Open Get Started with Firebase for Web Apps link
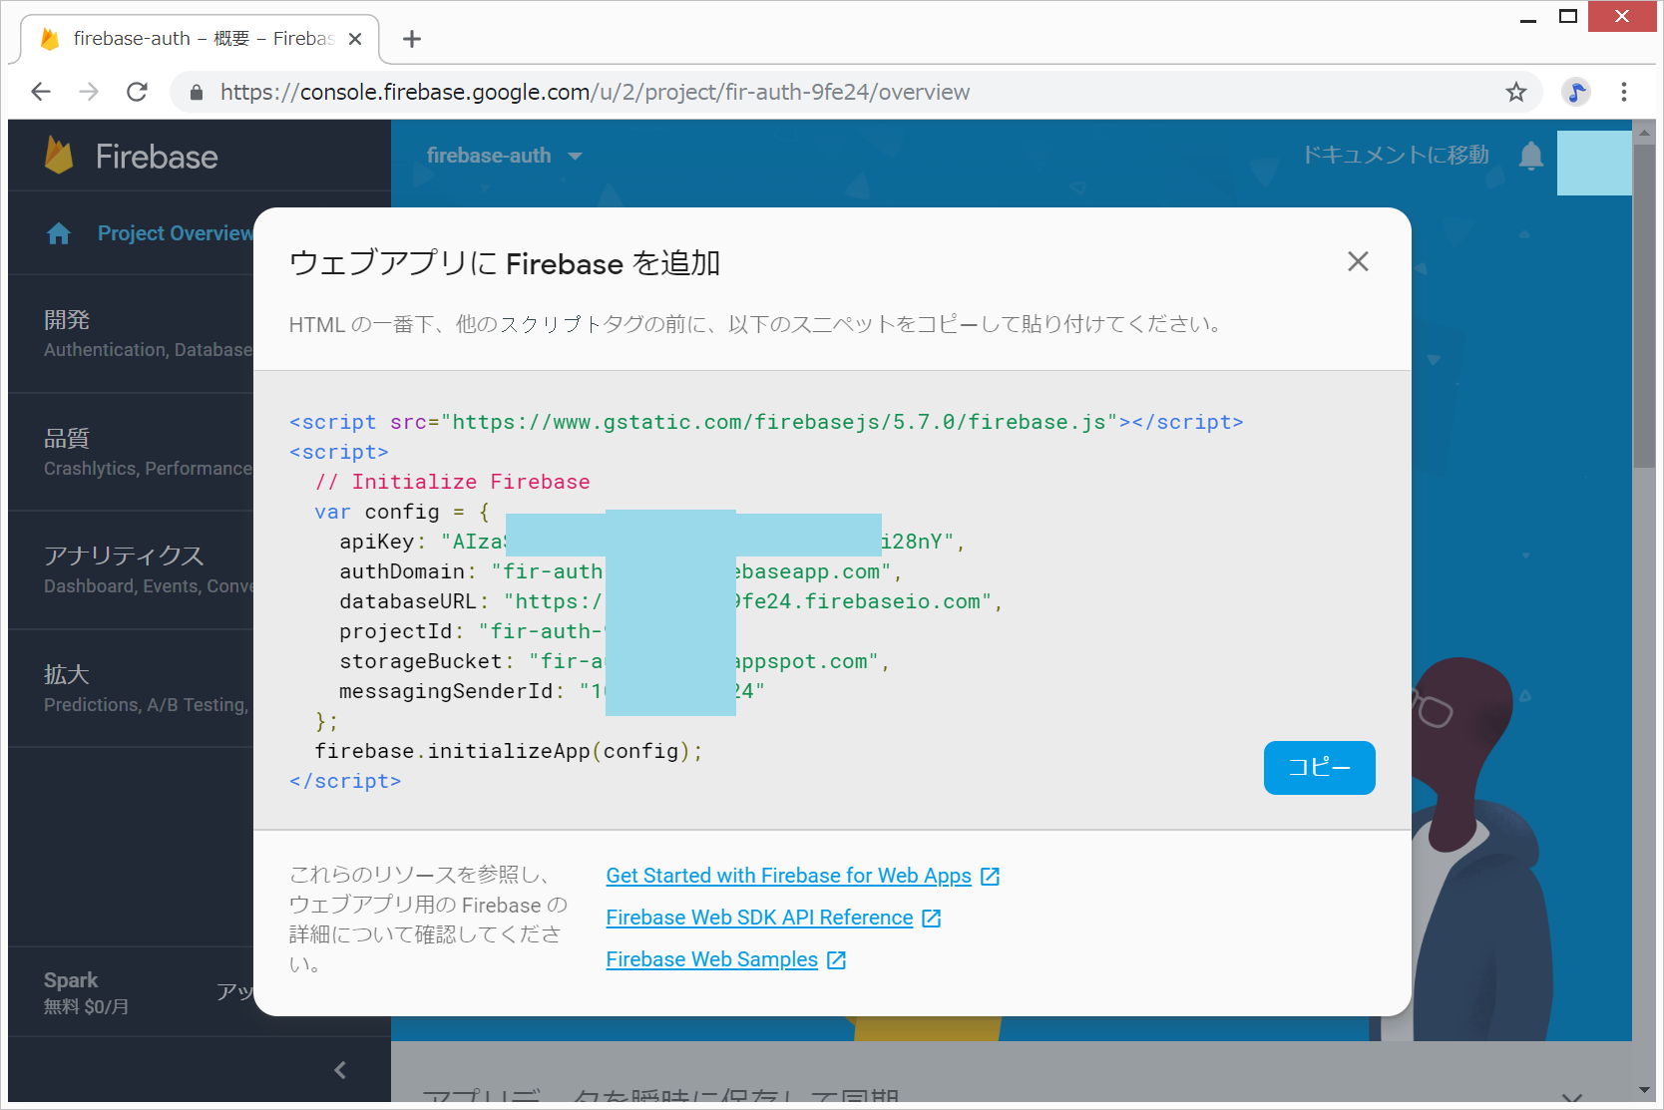The width and height of the screenshot is (1664, 1110). coord(788,876)
